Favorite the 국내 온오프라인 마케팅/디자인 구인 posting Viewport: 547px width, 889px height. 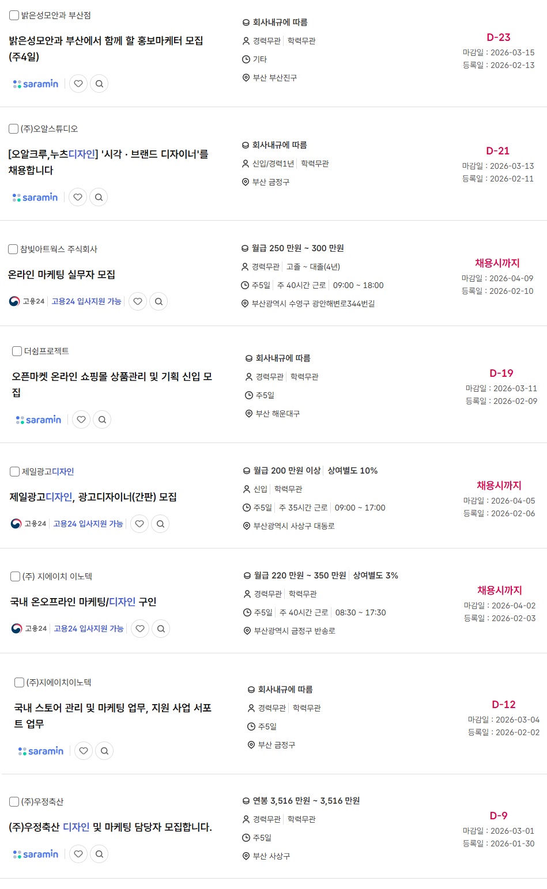[x=140, y=629]
